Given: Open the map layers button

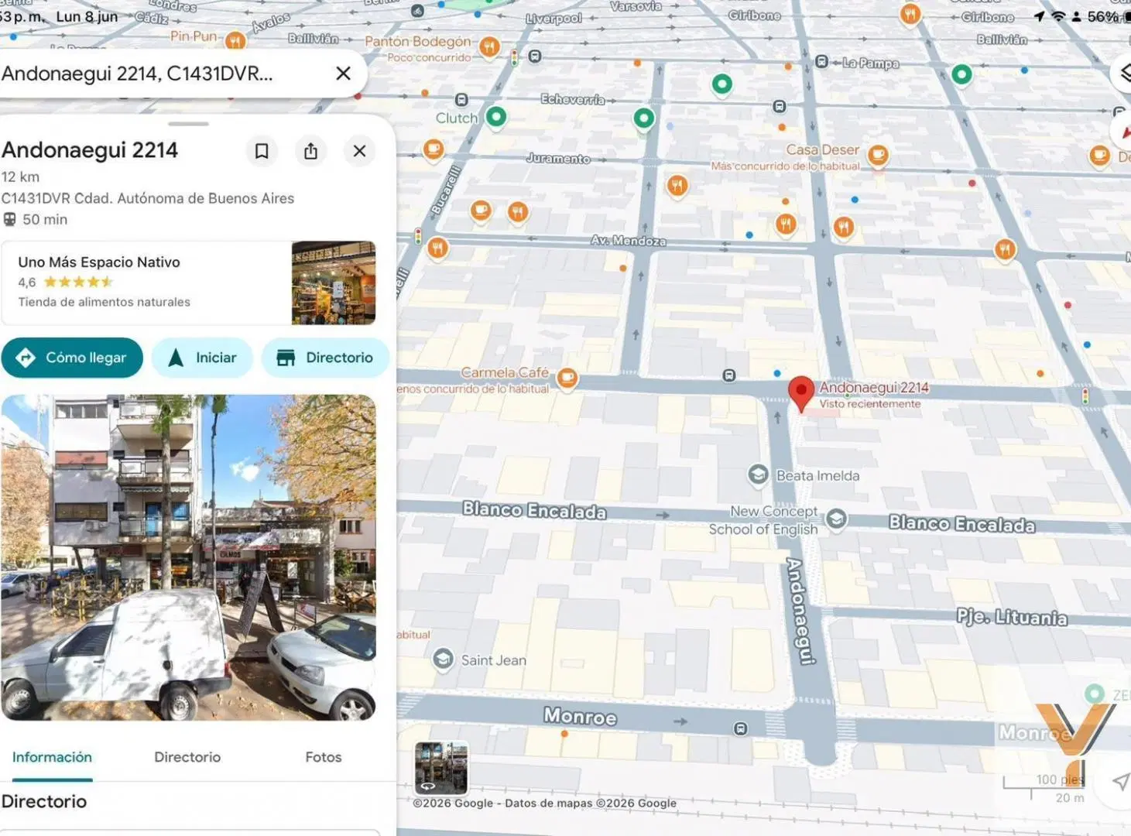Looking at the screenshot, I should coord(1124,73).
